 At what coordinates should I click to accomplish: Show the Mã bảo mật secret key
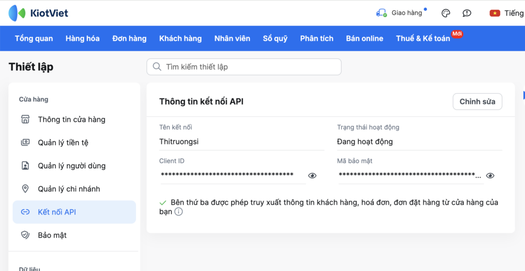click(490, 176)
